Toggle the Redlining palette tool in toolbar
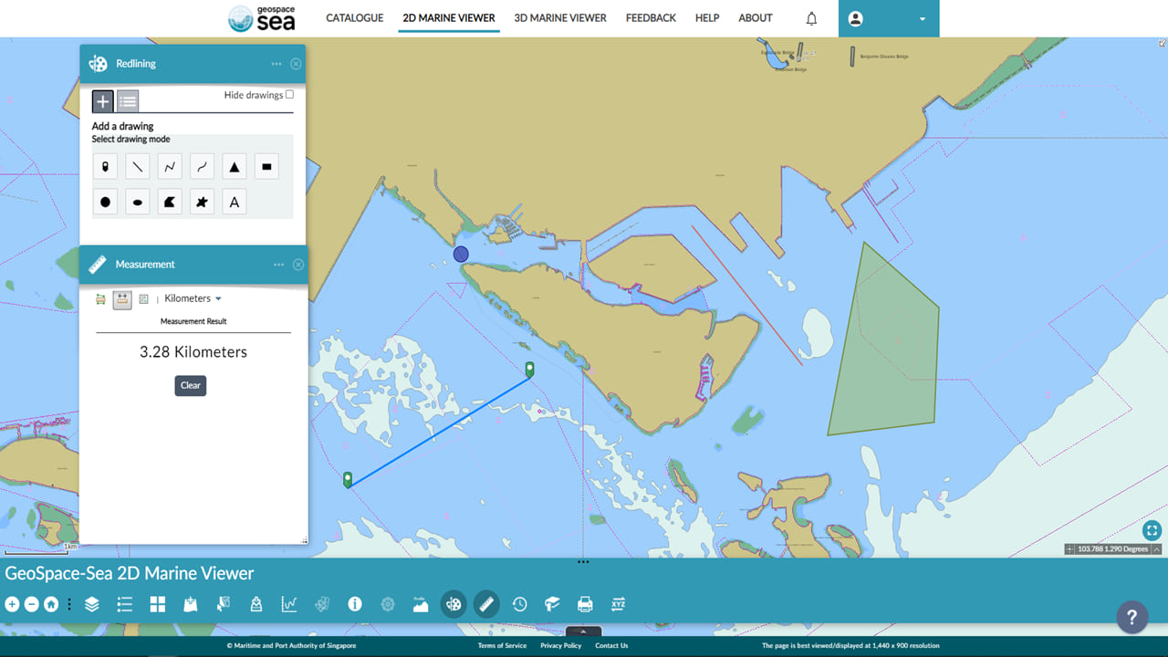The width and height of the screenshot is (1168, 657). (x=454, y=604)
